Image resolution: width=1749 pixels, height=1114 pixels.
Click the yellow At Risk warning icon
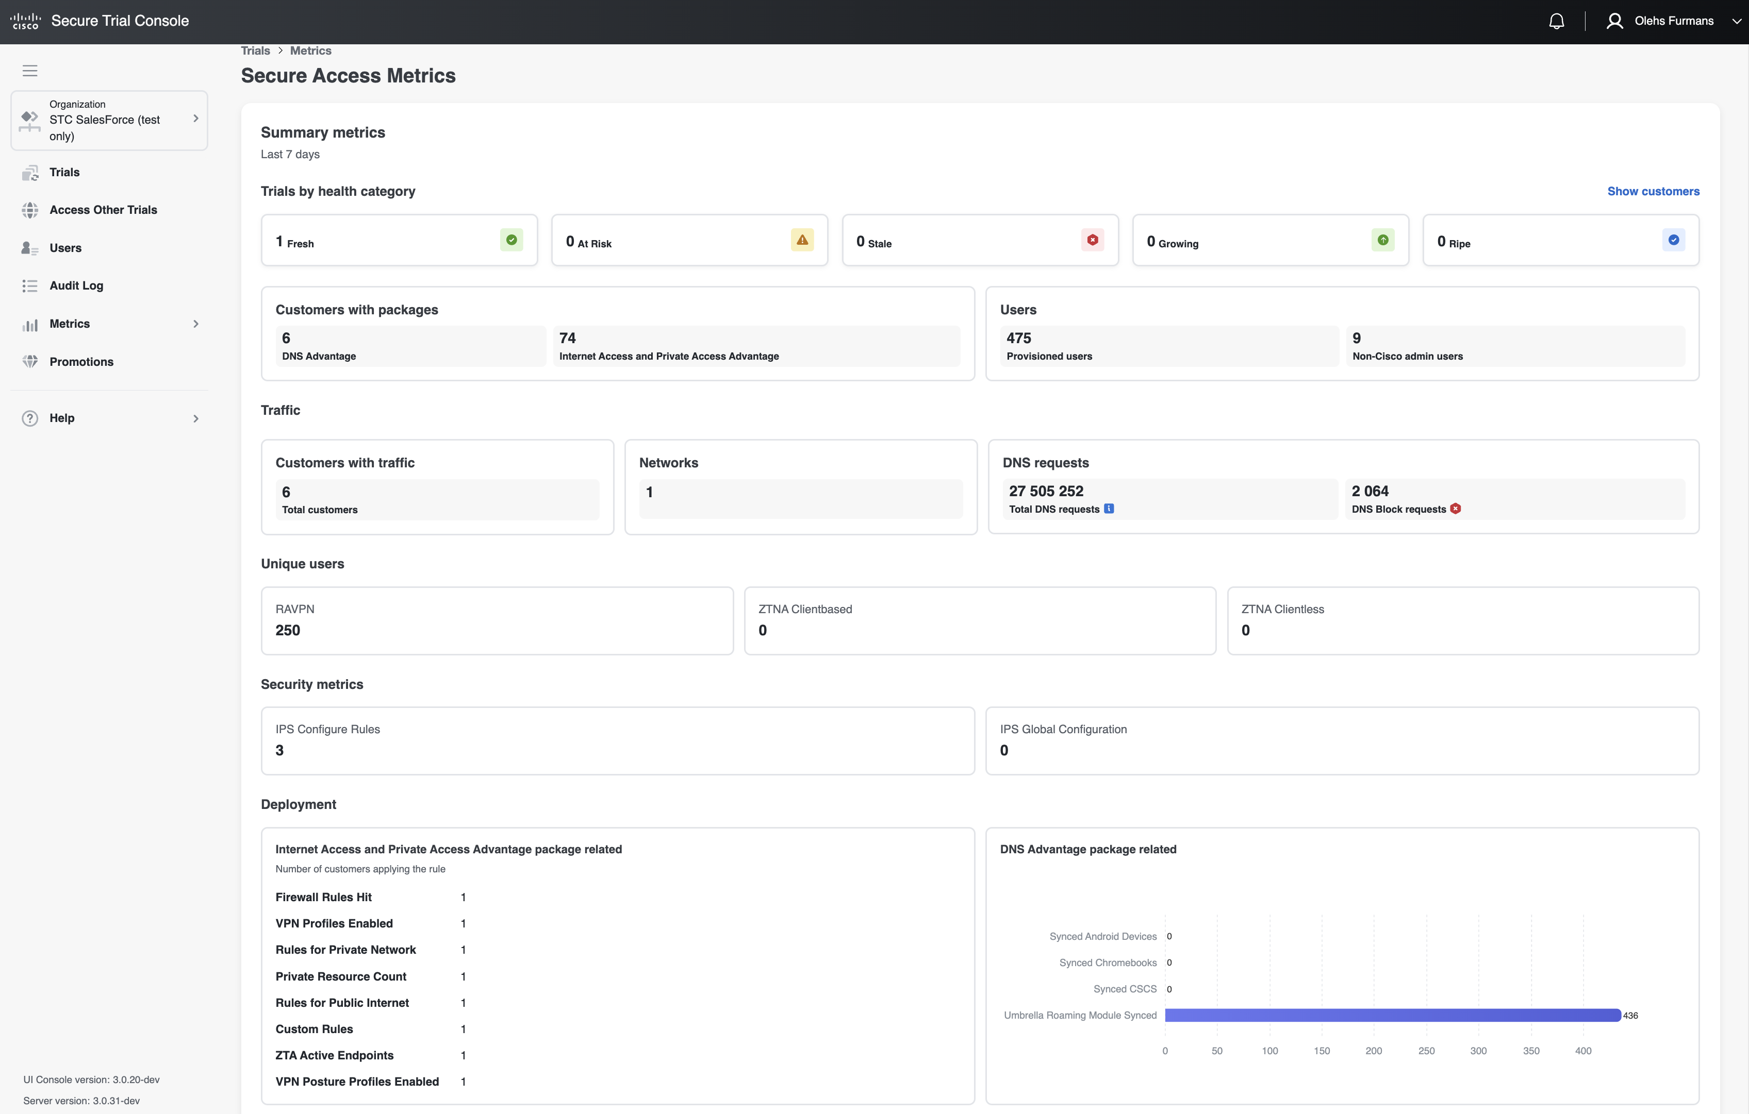point(802,240)
